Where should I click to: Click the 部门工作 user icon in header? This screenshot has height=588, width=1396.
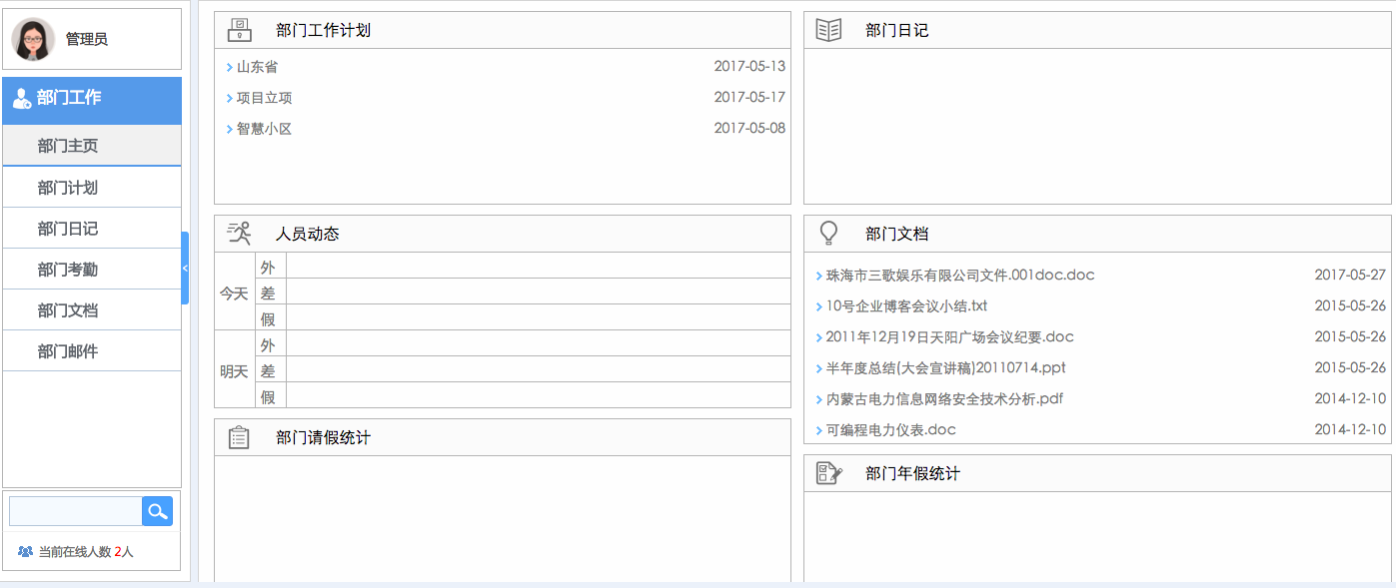(21, 99)
